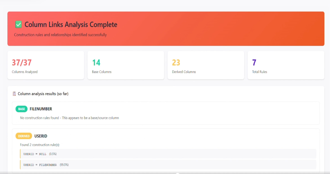Click the Column analysis results (so far) heading
Image resolution: width=330 pixels, height=174 pixels.
tap(43, 94)
